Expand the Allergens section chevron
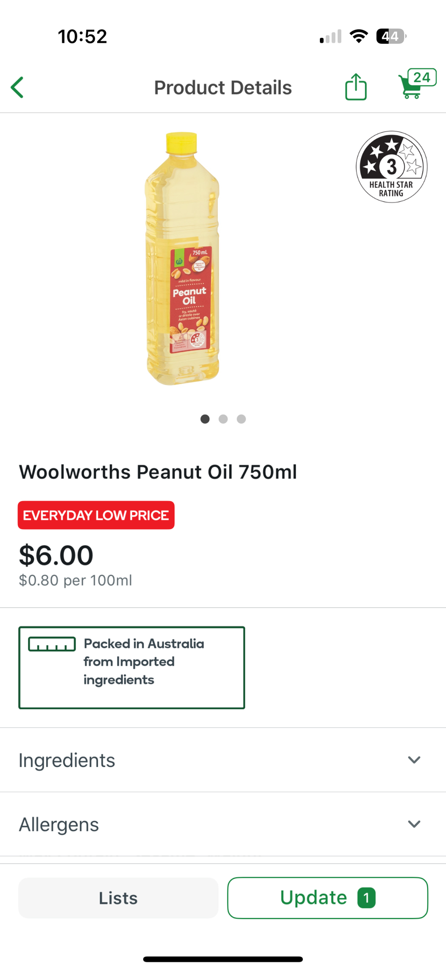This screenshot has height=971, width=446. point(414,824)
